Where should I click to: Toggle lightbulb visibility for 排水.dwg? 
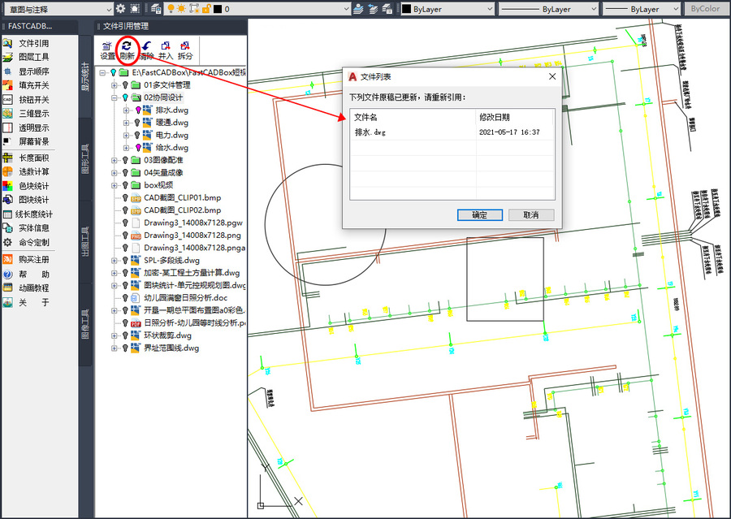coord(137,110)
